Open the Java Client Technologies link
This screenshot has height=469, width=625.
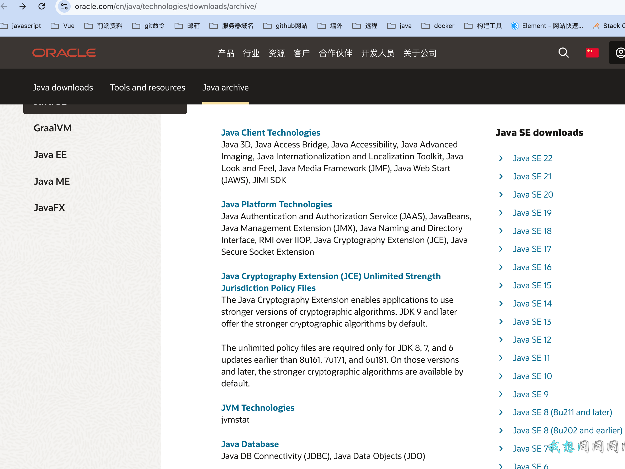pyautogui.click(x=271, y=133)
